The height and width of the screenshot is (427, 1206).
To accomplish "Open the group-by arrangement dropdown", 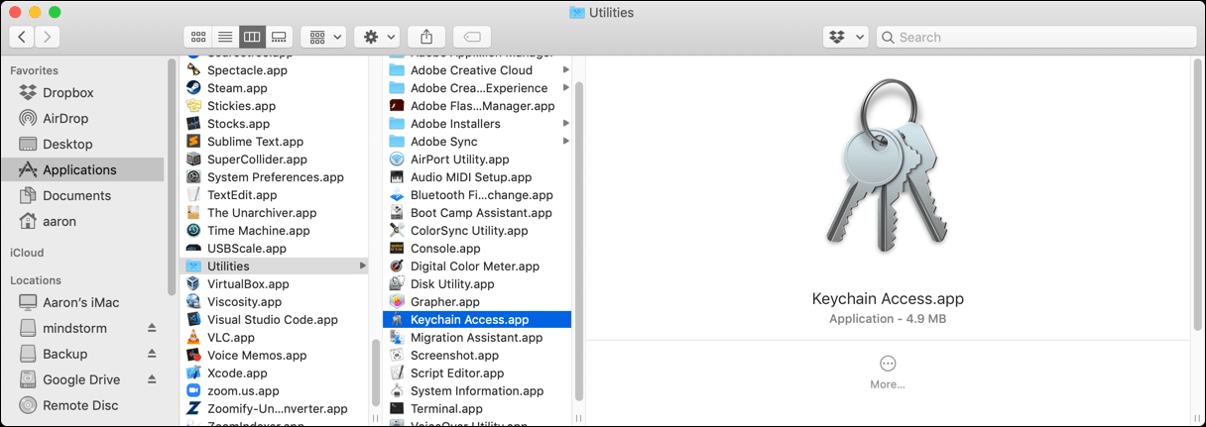I will coord(323,37).
